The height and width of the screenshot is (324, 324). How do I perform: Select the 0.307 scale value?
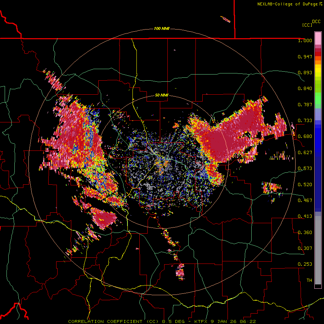click(x=305, y=248)
